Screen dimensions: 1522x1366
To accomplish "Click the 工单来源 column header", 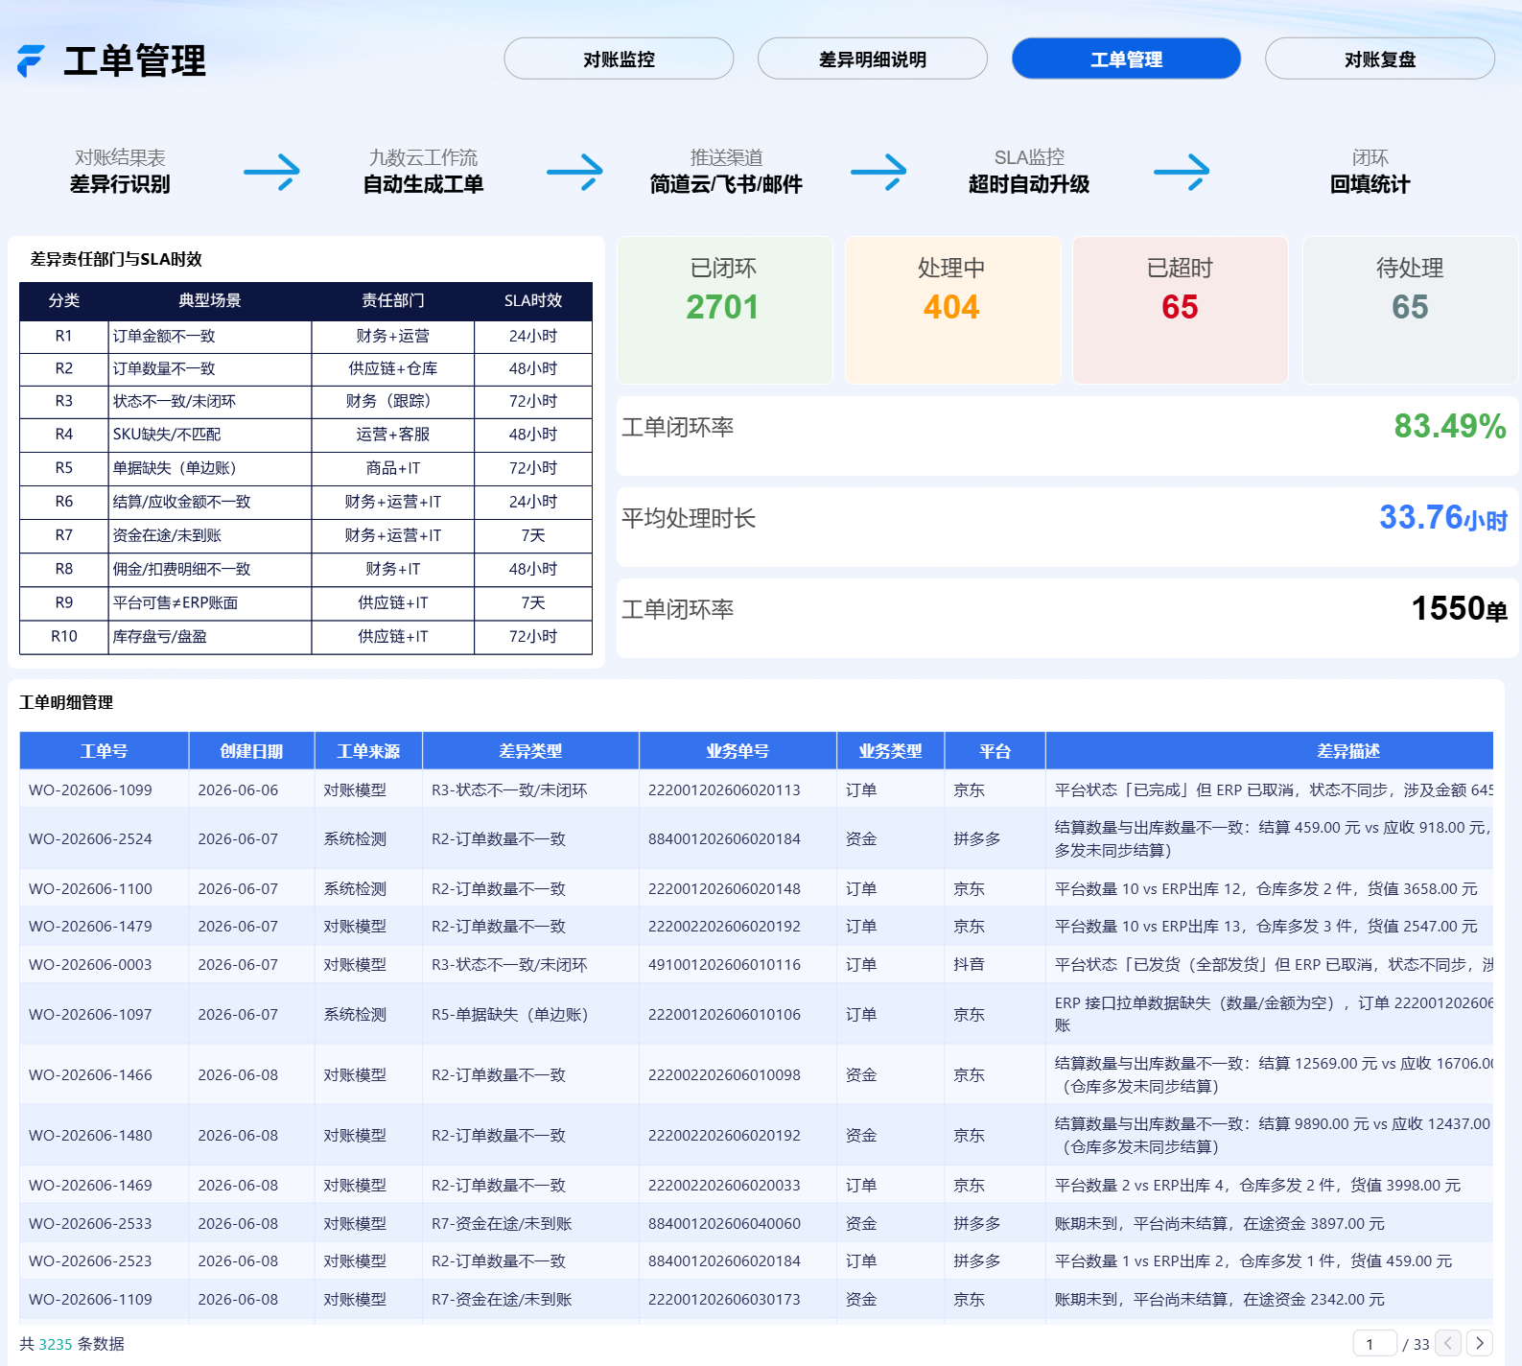I will 368,751.
